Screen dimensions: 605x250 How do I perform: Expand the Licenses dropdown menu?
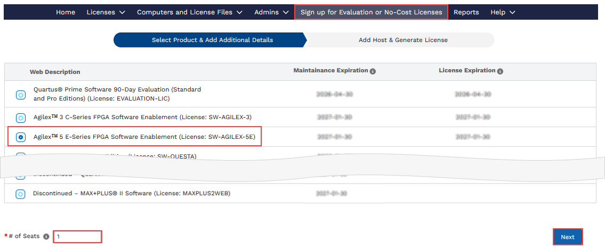click(106, 12)
